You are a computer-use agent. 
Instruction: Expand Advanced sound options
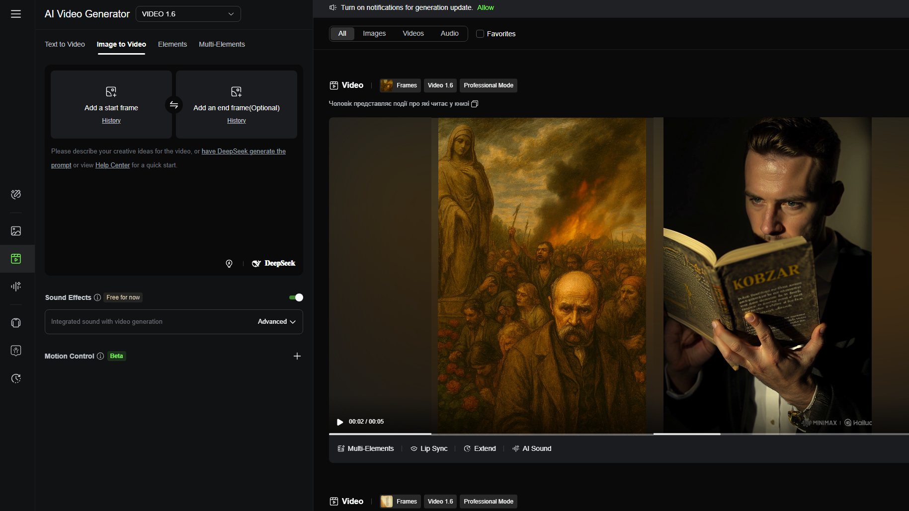point(277,322)
